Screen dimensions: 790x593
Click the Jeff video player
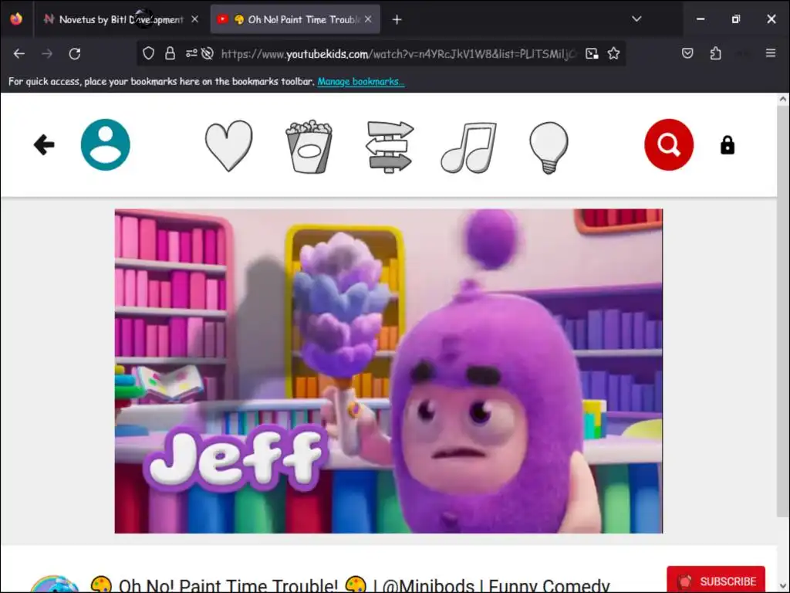point(389,371)
